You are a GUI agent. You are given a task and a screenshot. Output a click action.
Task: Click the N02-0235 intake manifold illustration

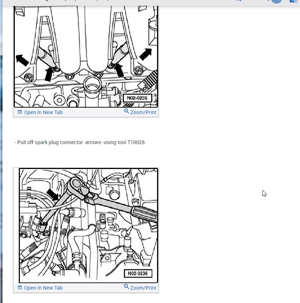(86, 56)
